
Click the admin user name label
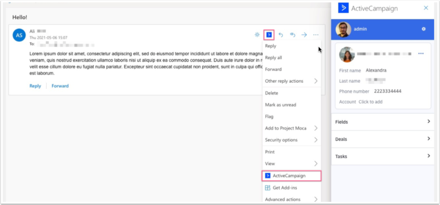tap(360, 29)
